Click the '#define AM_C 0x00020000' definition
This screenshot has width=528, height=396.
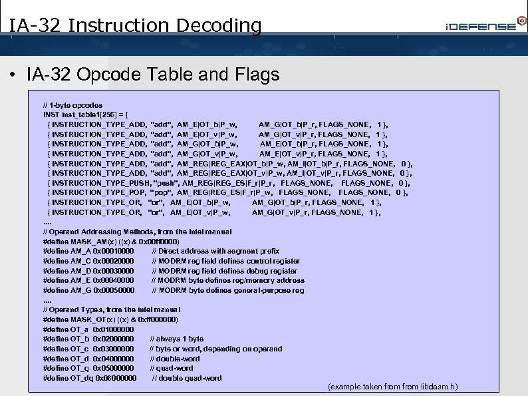88,261
